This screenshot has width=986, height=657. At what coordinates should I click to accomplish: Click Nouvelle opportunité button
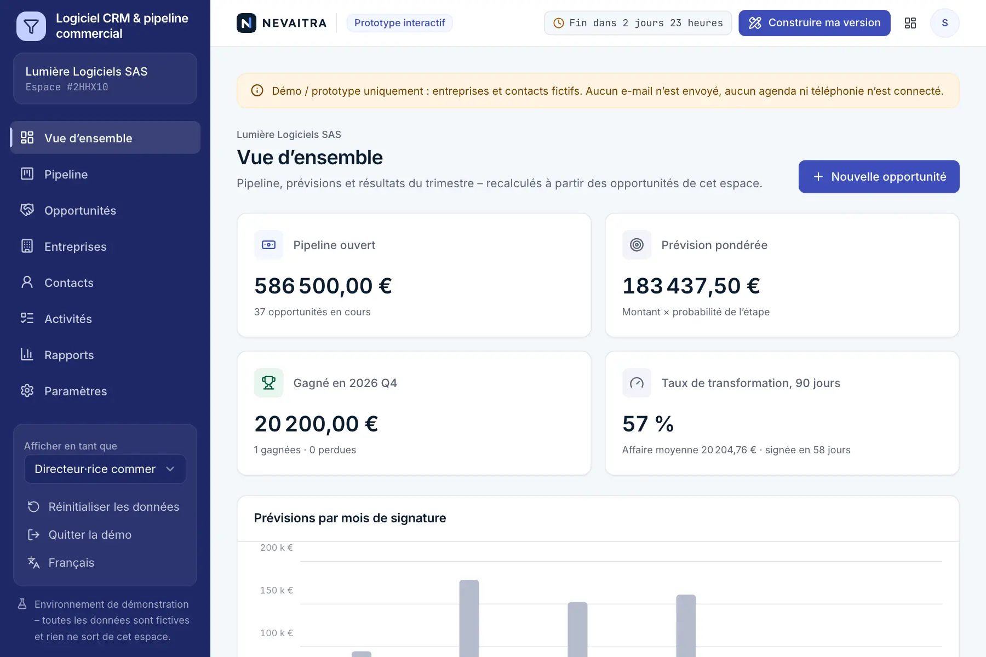point(879,176)
